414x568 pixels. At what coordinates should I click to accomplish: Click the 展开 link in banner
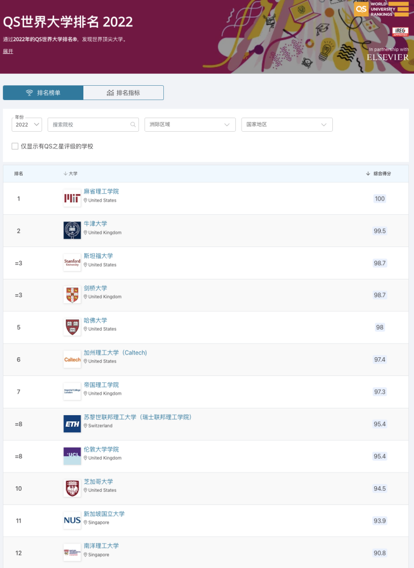click(x=8, y=52)
